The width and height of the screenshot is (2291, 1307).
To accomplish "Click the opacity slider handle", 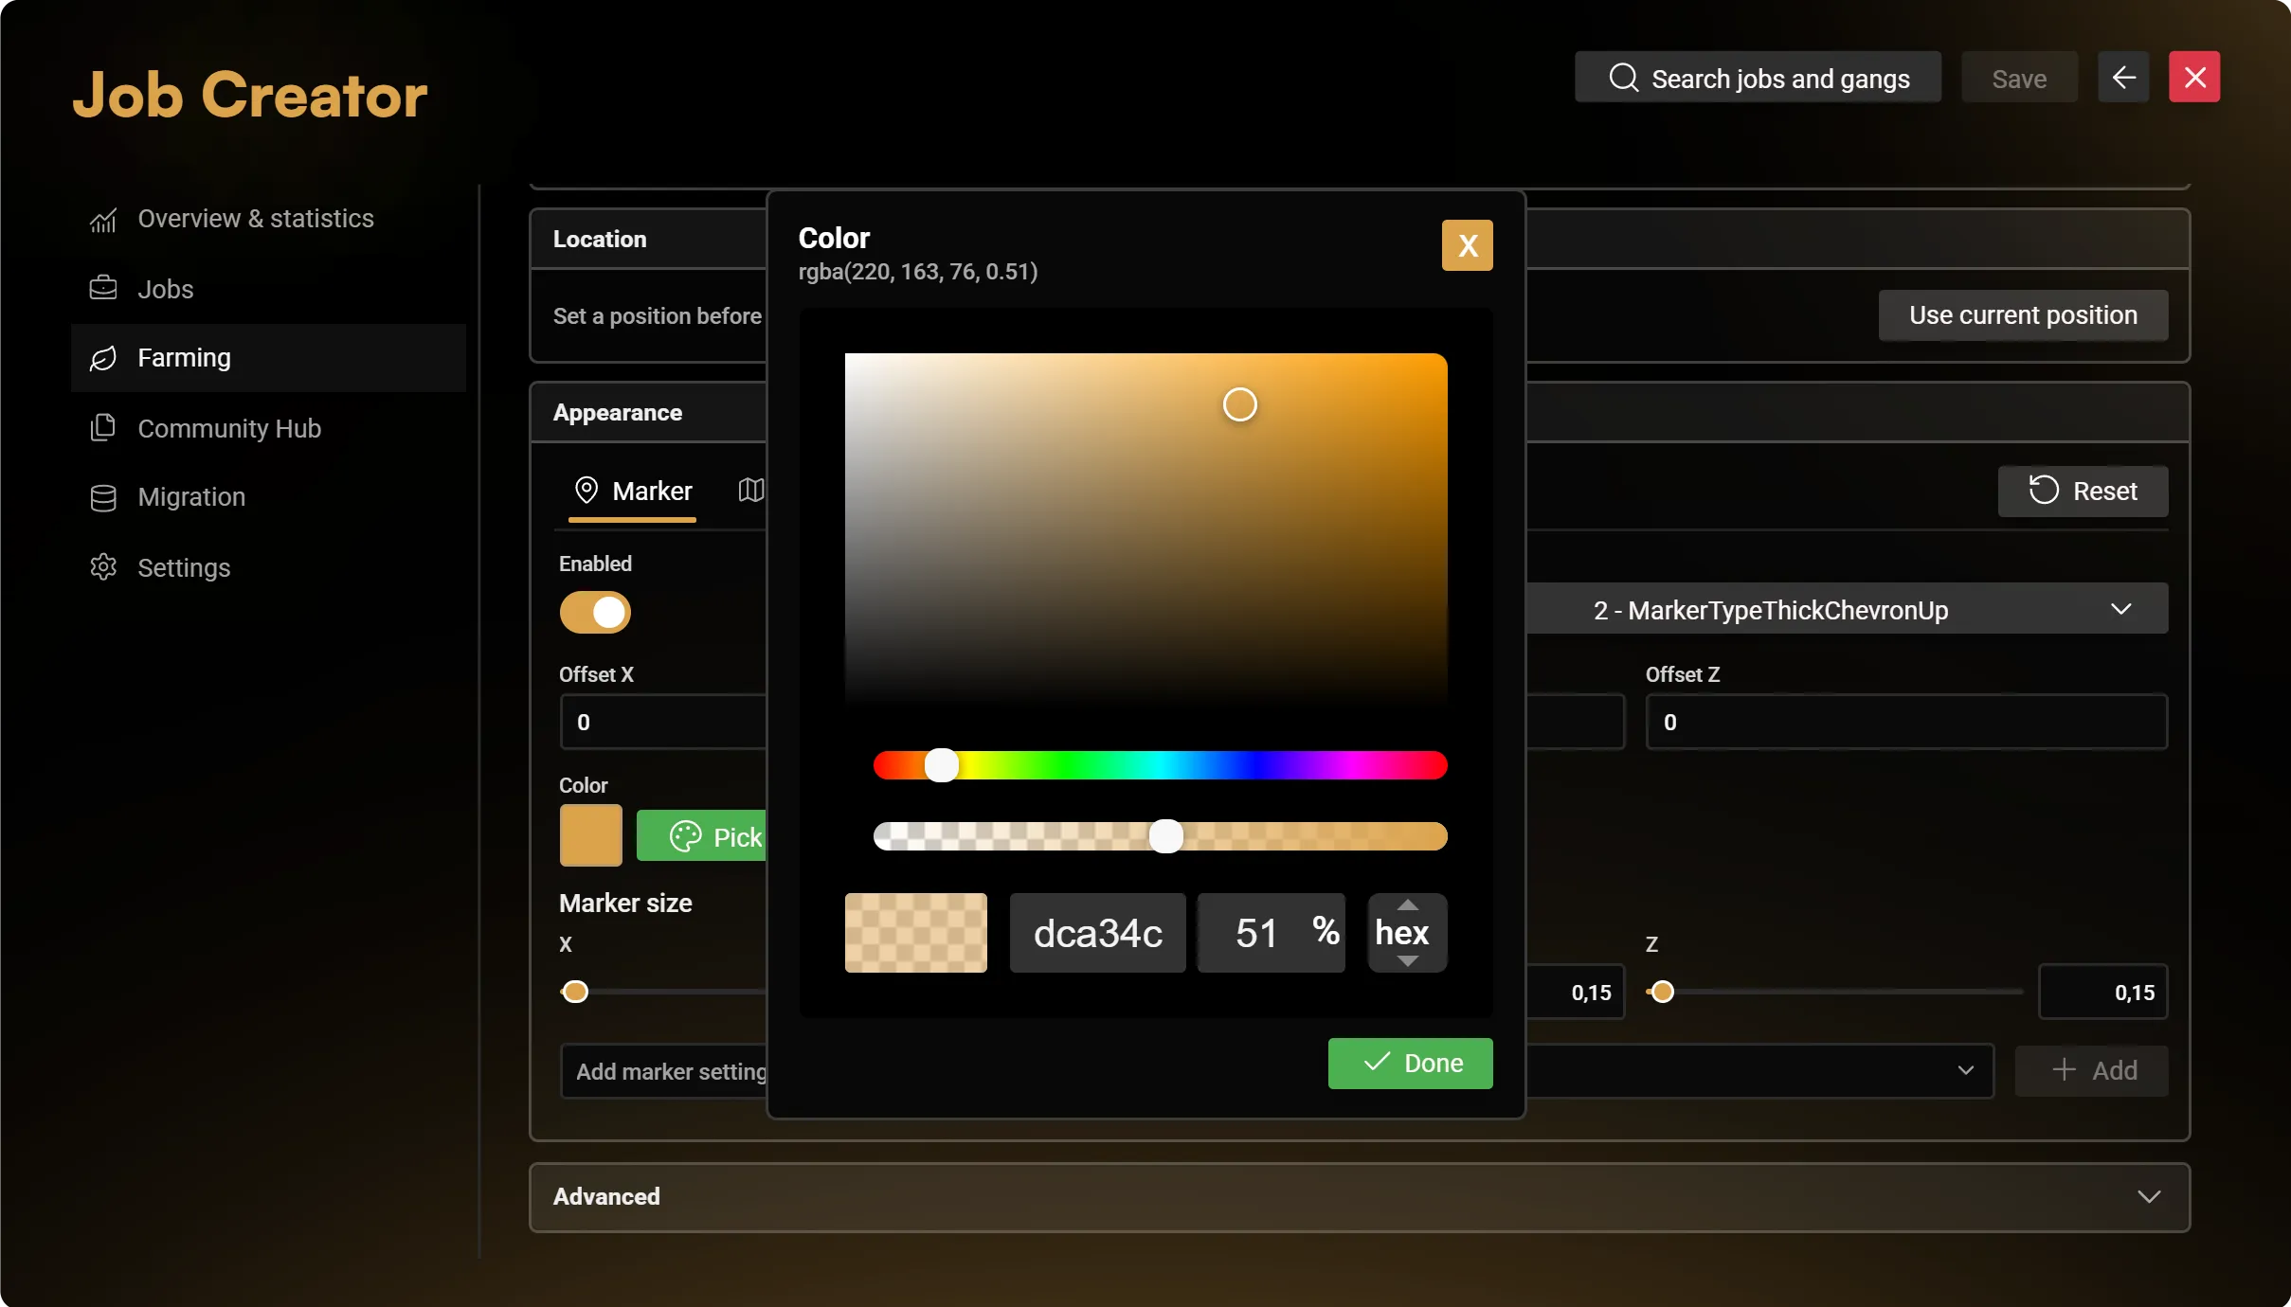I will pos(1165,836).
